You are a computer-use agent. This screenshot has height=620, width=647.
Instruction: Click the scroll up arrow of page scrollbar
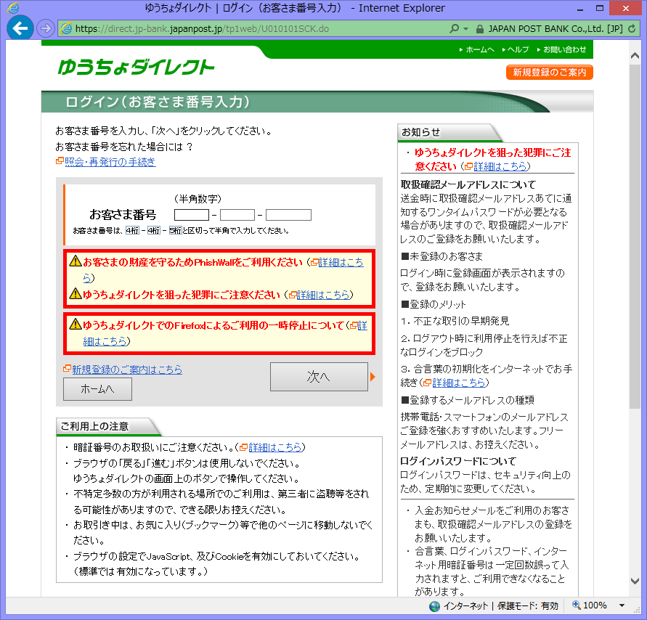pyautogui.click(x=635, y=55)
